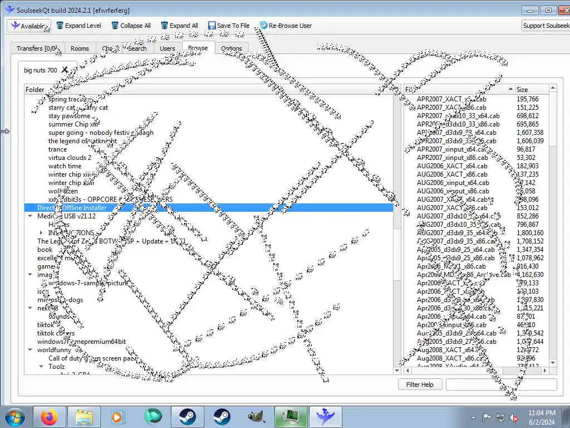Screen dimensions: 570x428
Task: Select the windows7homepremium64bit folder
Action: pos(81,342)
